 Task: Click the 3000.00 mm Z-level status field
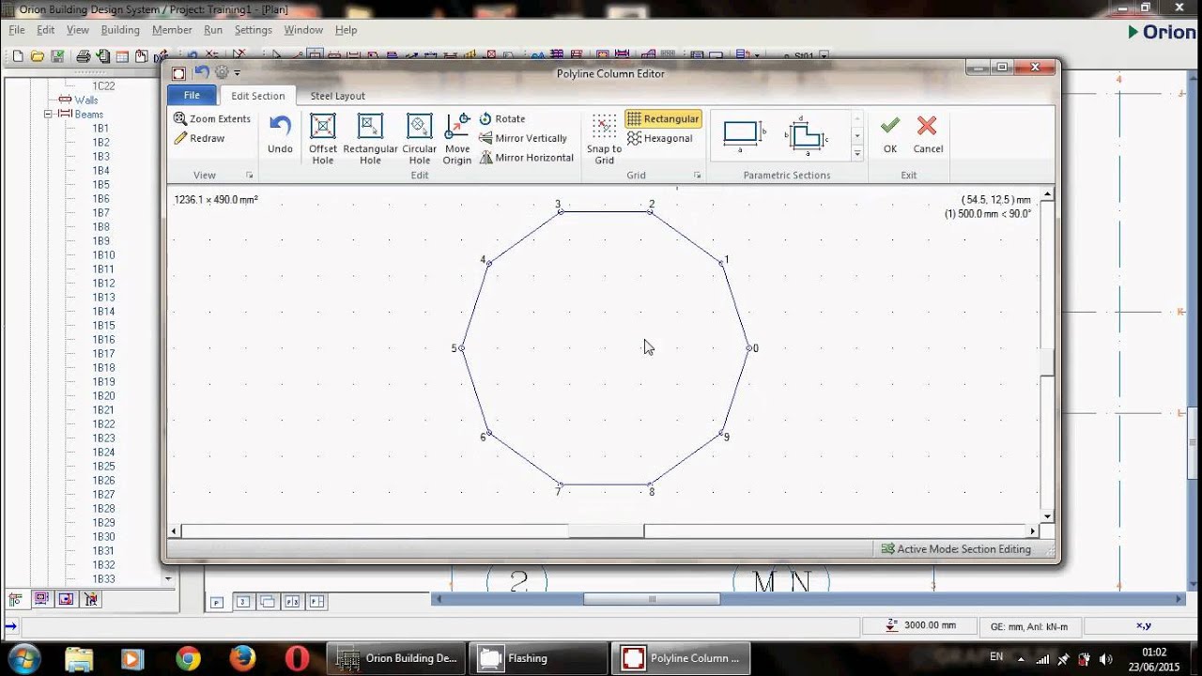920,625
